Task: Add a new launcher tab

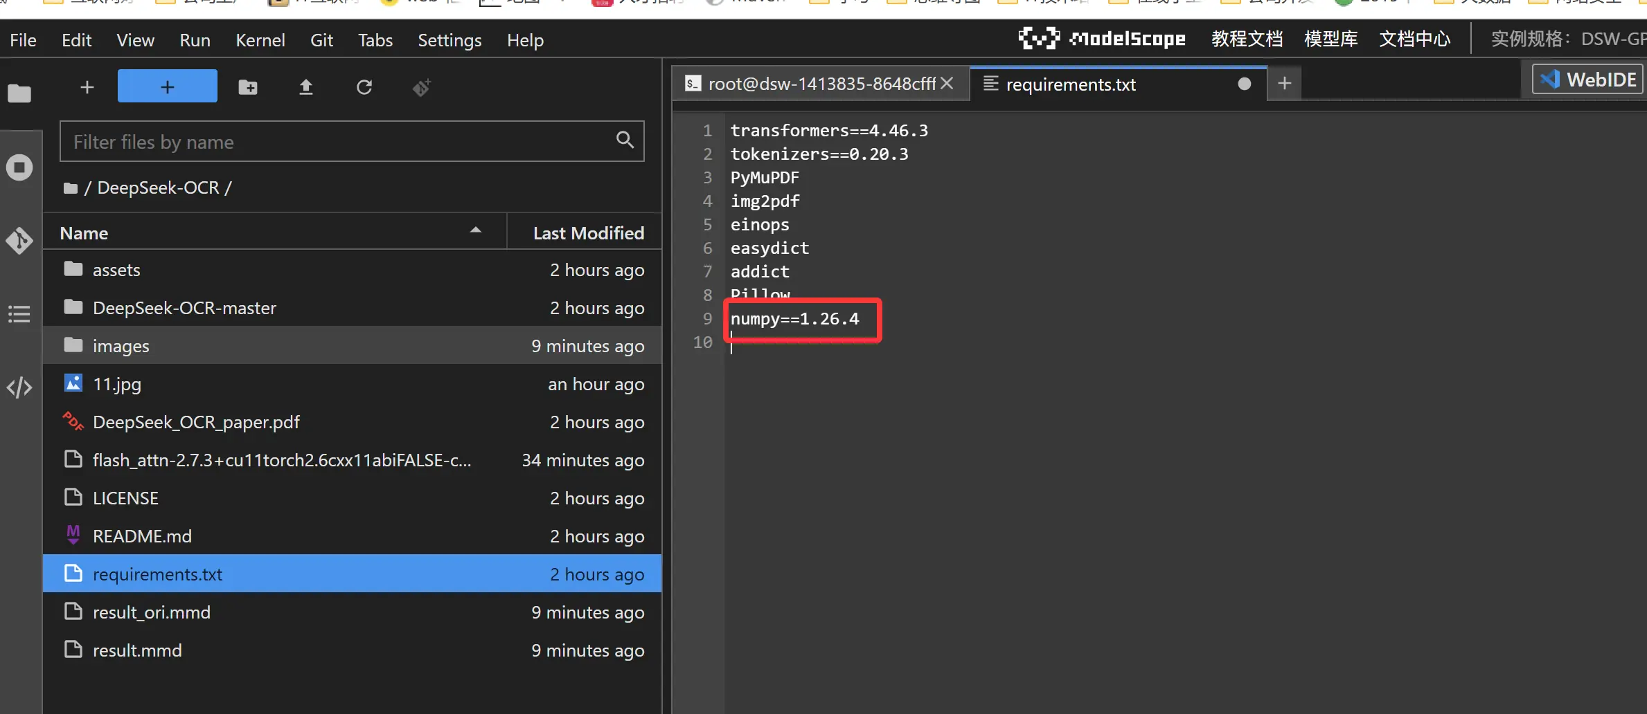Action: tap(1284, 84)
